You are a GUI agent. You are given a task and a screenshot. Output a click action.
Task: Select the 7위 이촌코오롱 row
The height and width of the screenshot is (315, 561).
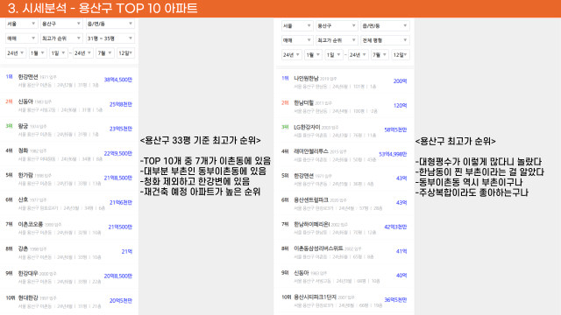69,227
